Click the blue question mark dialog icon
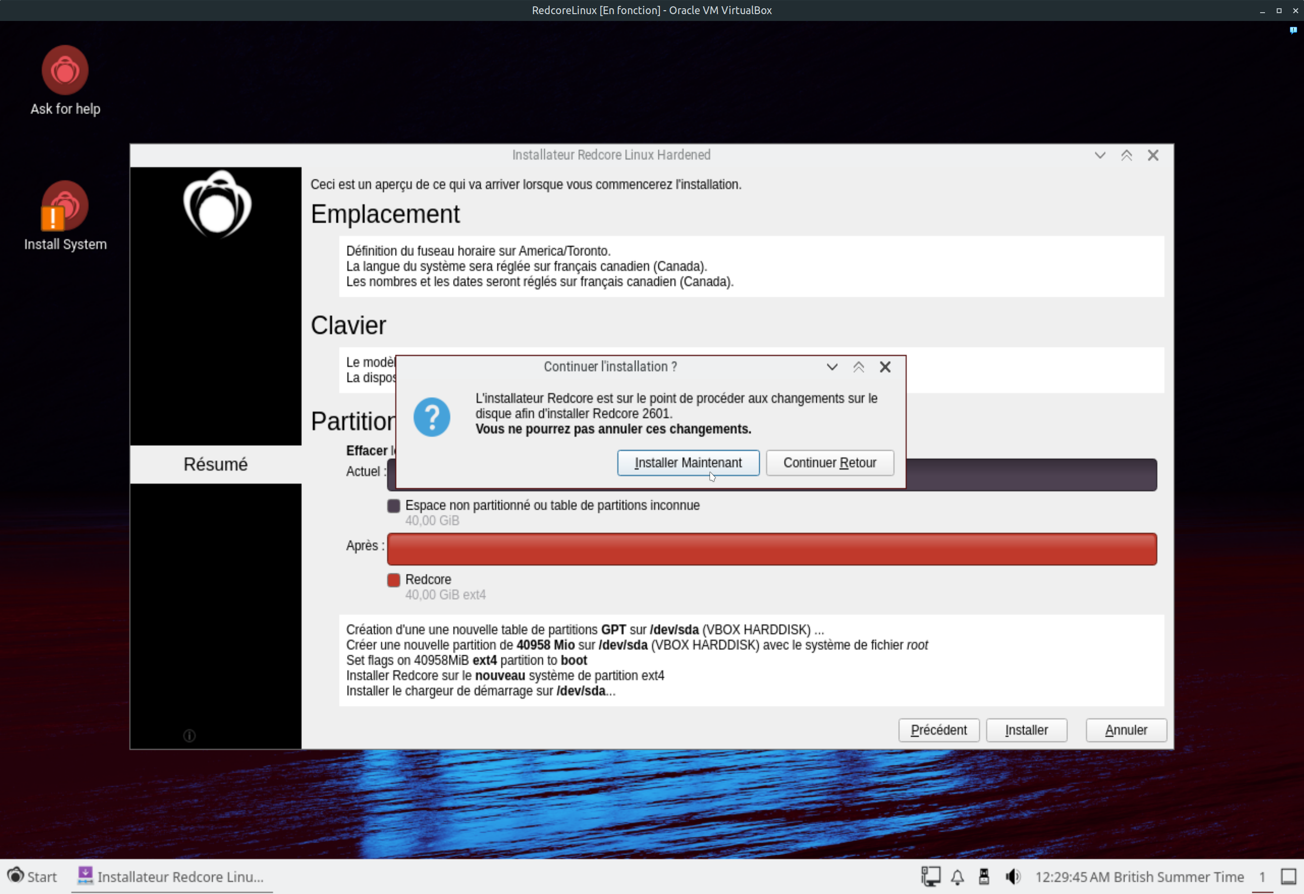1304x894 pixels. click(432, 417)
